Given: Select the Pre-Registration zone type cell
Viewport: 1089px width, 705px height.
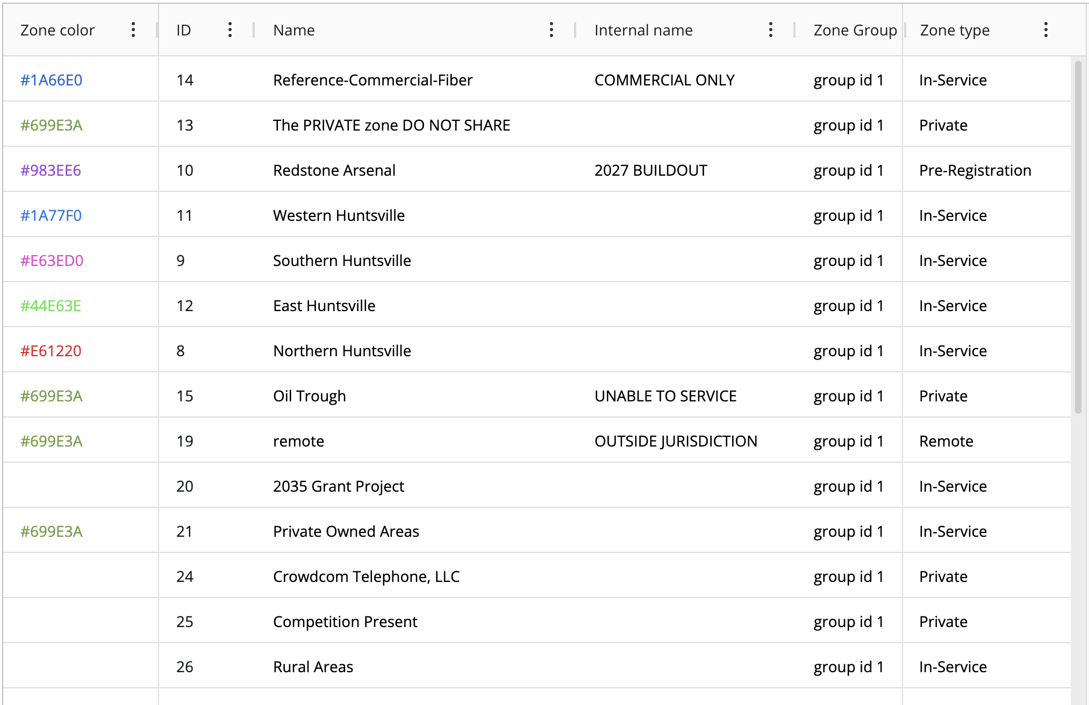Looking at the screenshot, I should click(975, 170).
